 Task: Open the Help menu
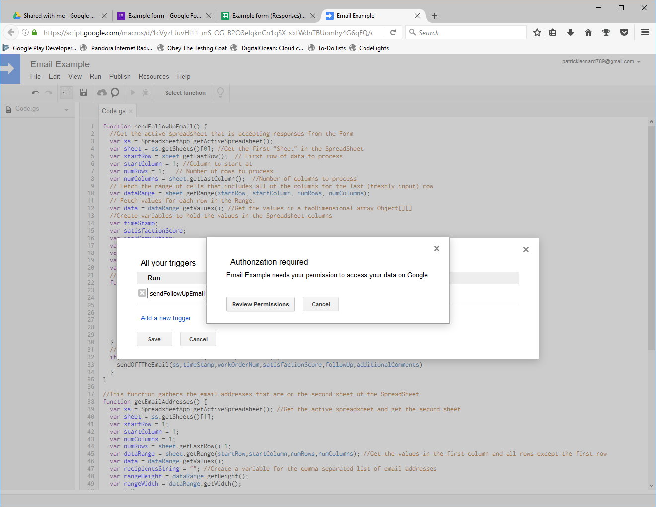pos(184,76)
